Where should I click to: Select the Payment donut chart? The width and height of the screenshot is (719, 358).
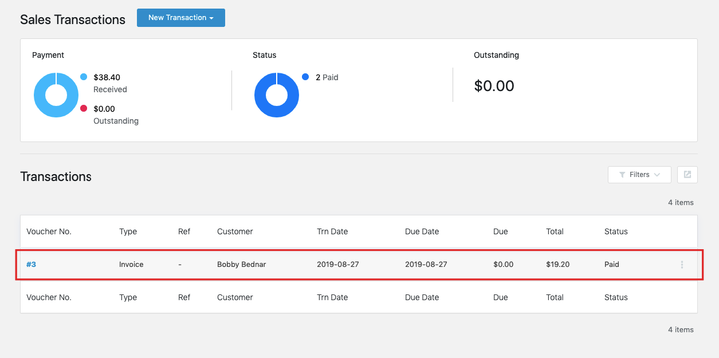tap(56, 95)
